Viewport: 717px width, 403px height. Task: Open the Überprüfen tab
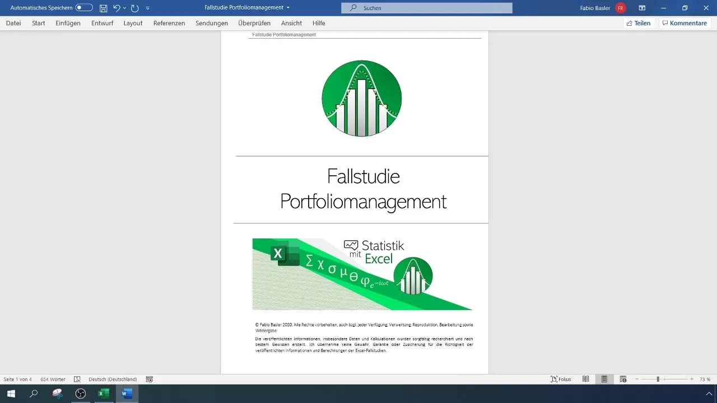pos(254,23)
